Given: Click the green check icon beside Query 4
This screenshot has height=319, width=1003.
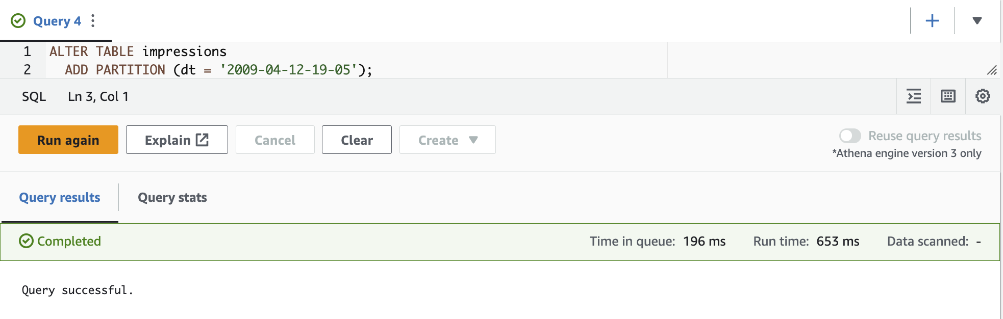Looking at the screenshot, I should click(x=18, y=21).
